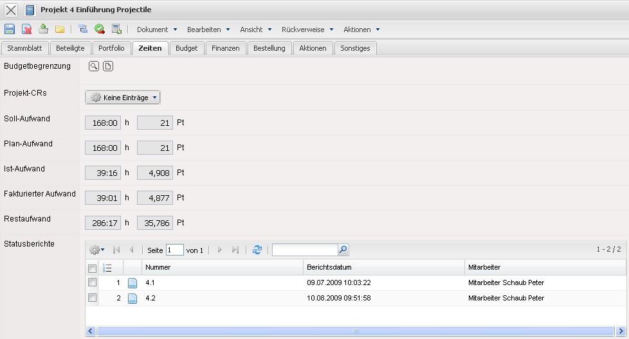Sort by Berichtsdatum column header
The image size is (629, 339).
point(383,267)
